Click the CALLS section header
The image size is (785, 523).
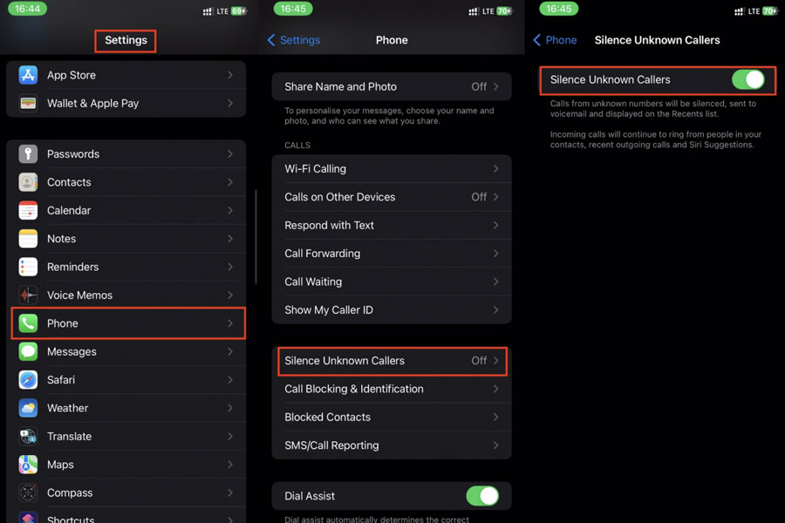(x=297, y=146)
